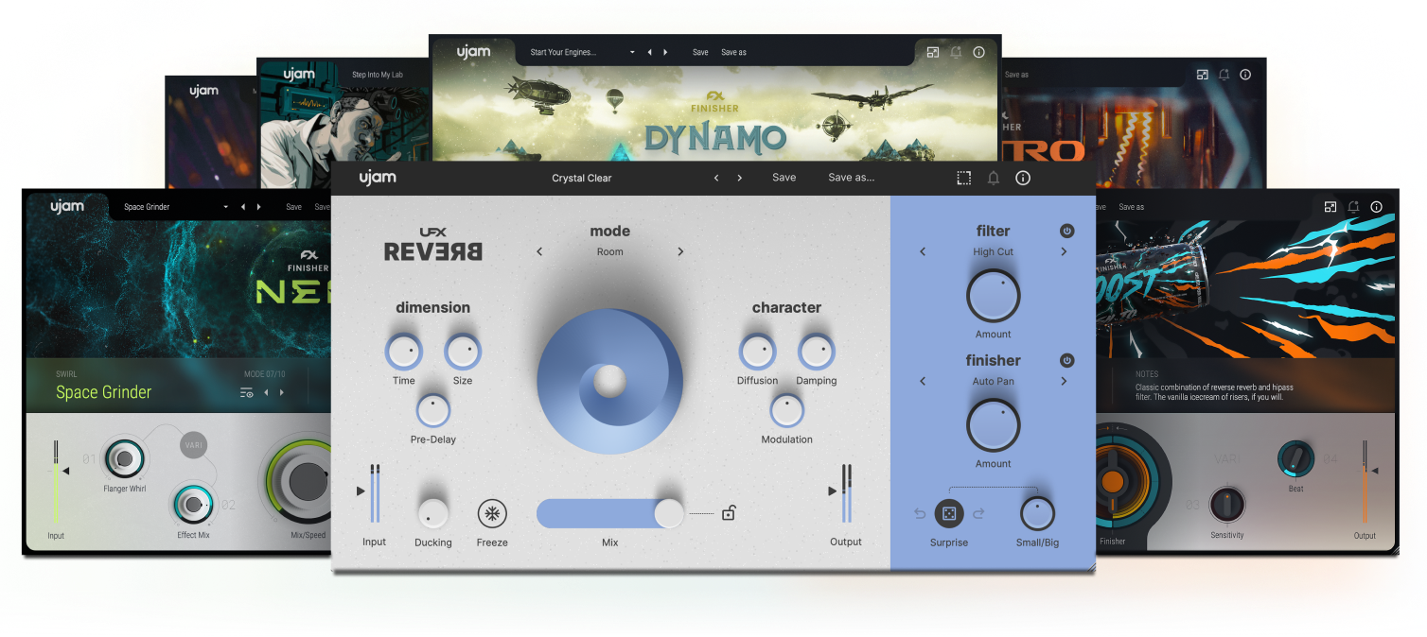Click the resize window icon in UFX Reverb
This screenshot has height=637, width=1427.
coord(963,178)
